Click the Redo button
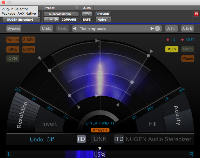This screenshot has width=200, height=158. (x=63, y=28)
